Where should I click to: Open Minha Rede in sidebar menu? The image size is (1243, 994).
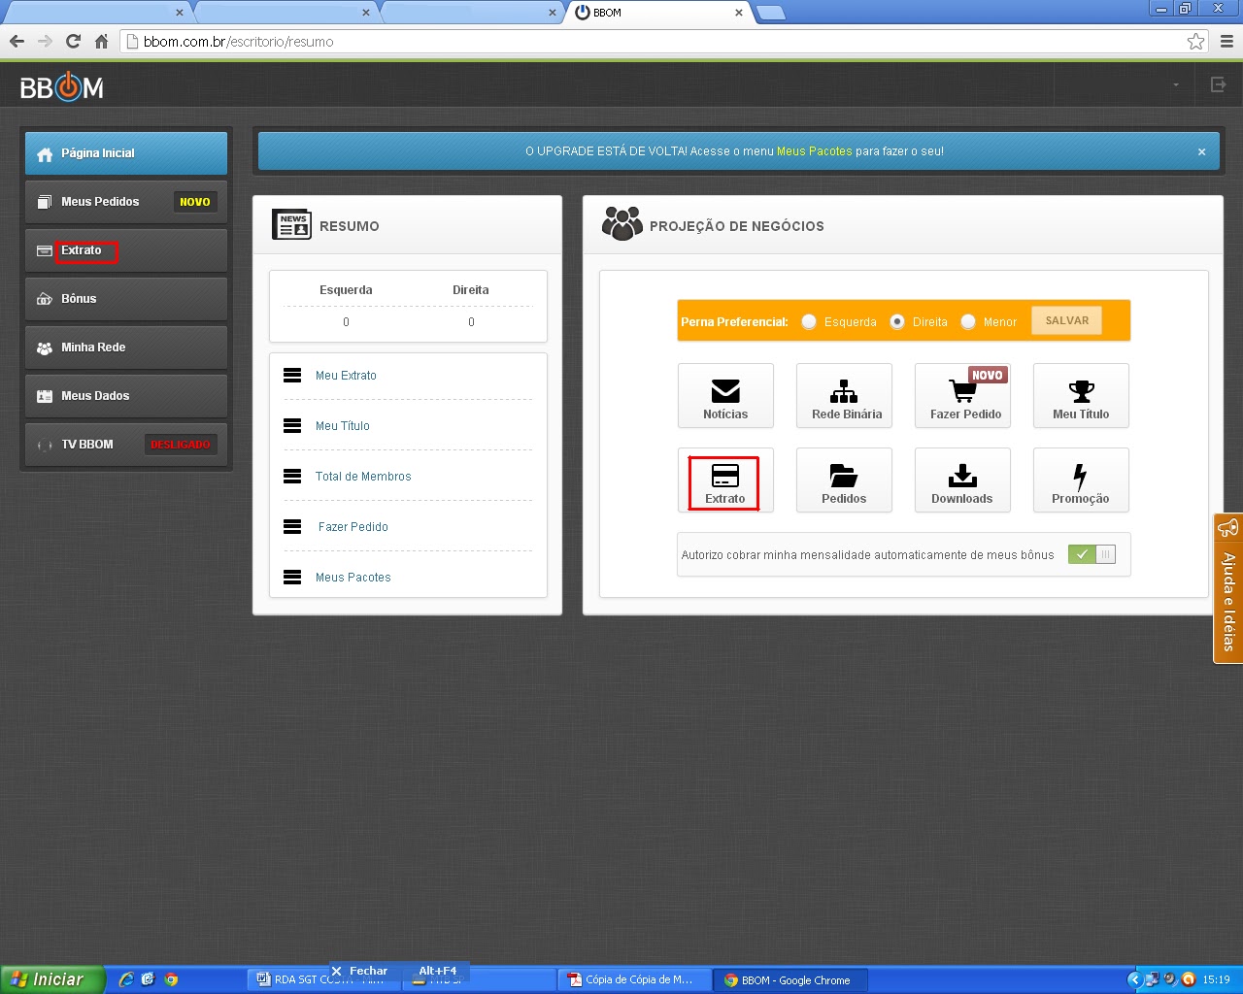[126, 348]
